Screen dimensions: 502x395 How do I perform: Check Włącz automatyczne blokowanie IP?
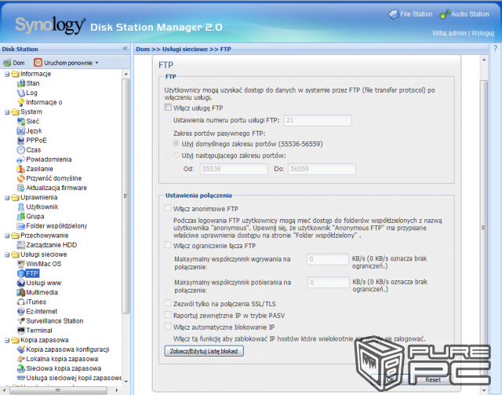coord(168,327)
